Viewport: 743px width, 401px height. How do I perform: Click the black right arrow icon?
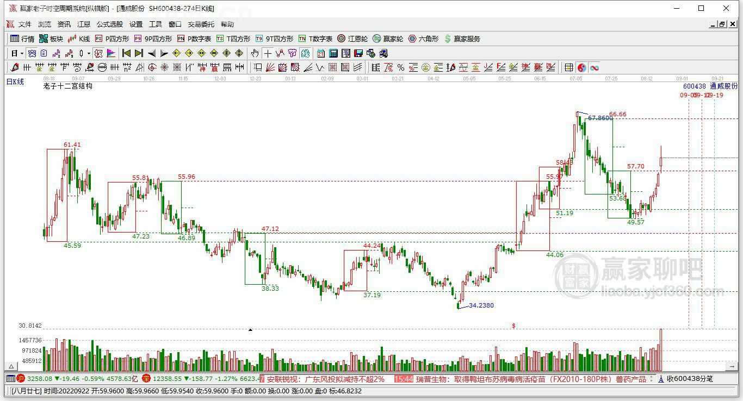[164, 53]
